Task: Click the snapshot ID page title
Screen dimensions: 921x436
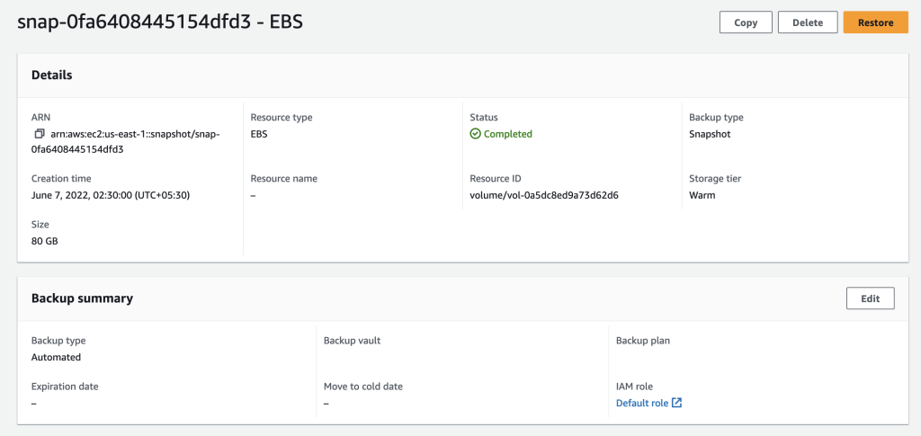Action: pos(159,22)
